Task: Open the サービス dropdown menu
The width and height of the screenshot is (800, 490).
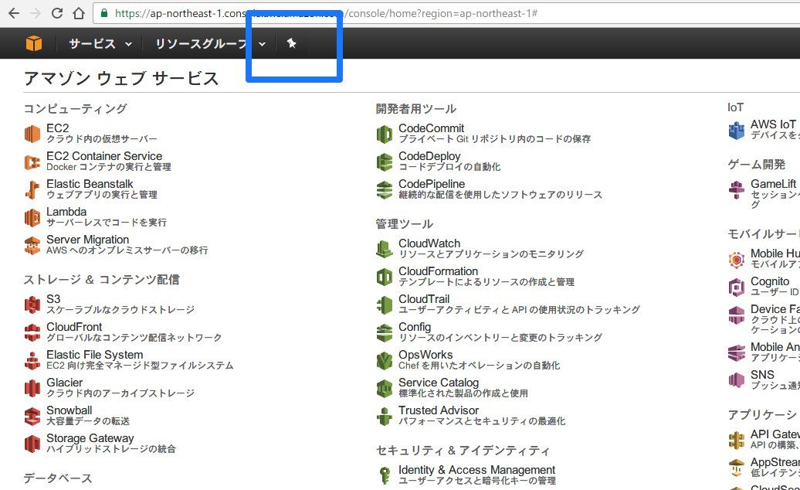Action: click(x=100, y=44)
